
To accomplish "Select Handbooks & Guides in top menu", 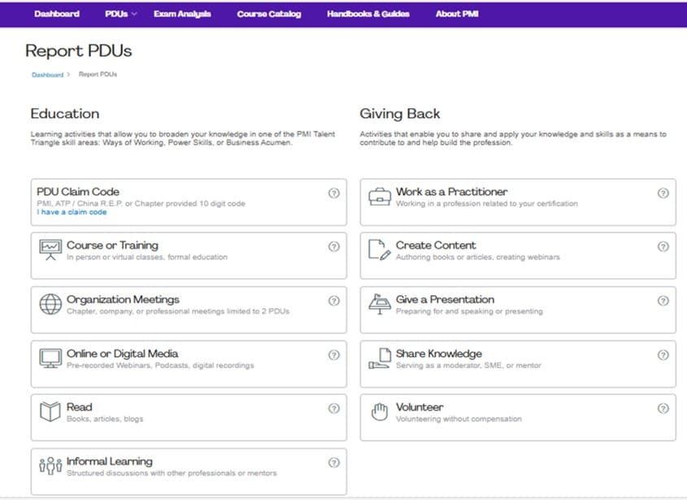I will pos(368,14).
